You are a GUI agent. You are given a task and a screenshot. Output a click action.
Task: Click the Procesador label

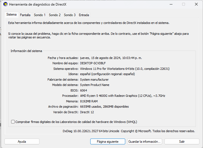click(x=70, y=96)
